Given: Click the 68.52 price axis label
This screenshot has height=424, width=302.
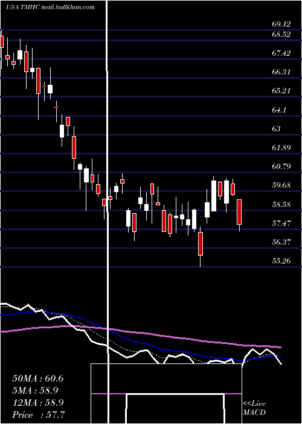Looking at the screenshot, I should pos(281,35).
